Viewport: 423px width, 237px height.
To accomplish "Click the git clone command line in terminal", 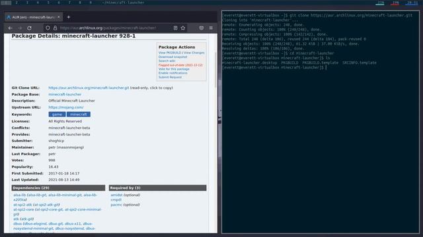I will (x=317, y=15).
